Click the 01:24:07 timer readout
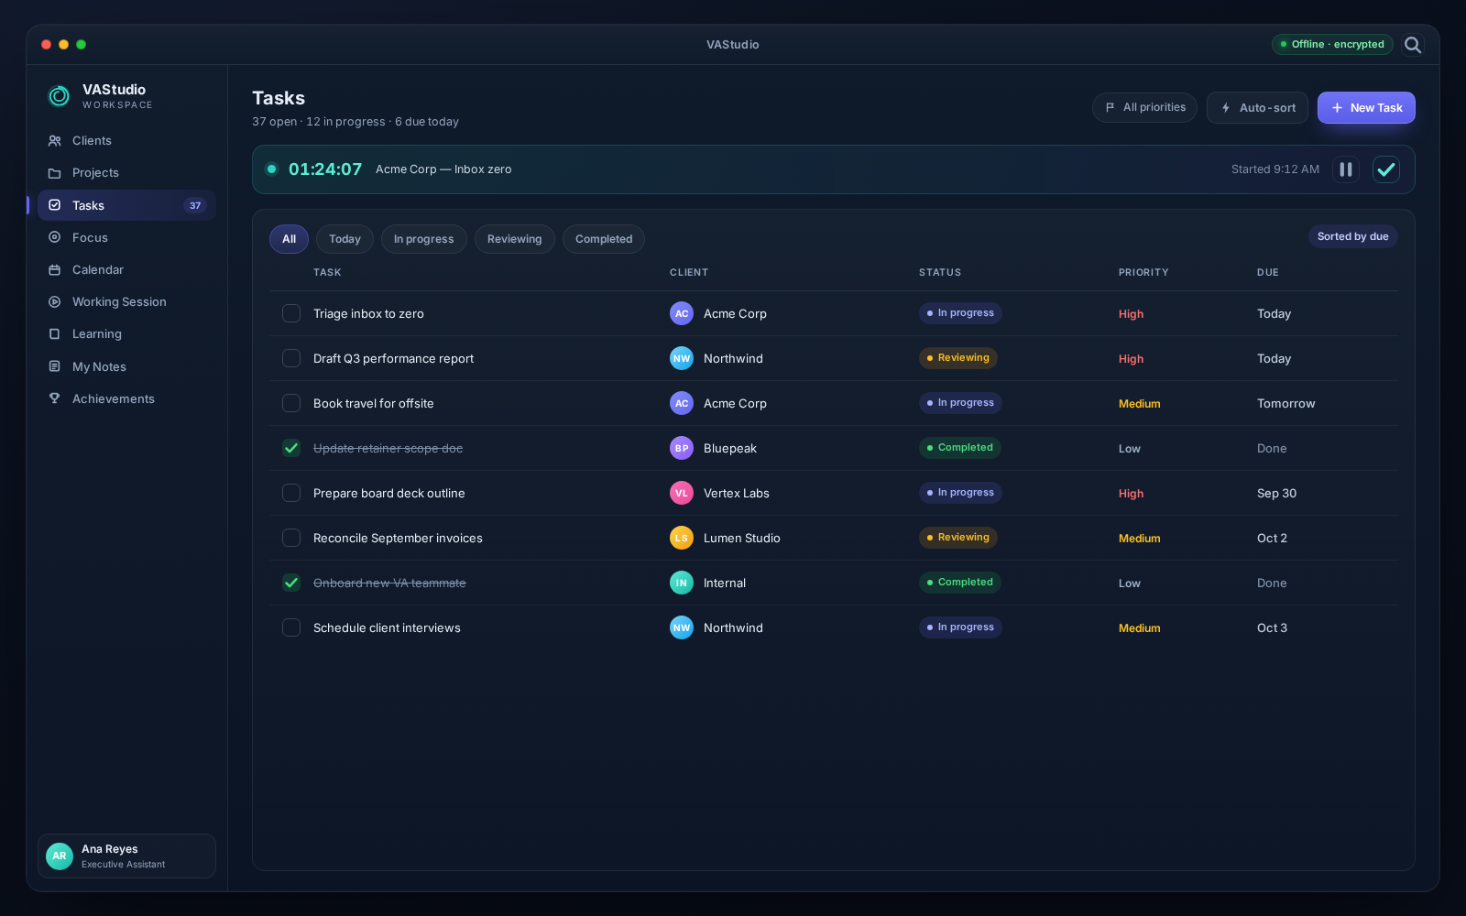Viewport: 1466px width, 916px height. (x=325, y=169)
